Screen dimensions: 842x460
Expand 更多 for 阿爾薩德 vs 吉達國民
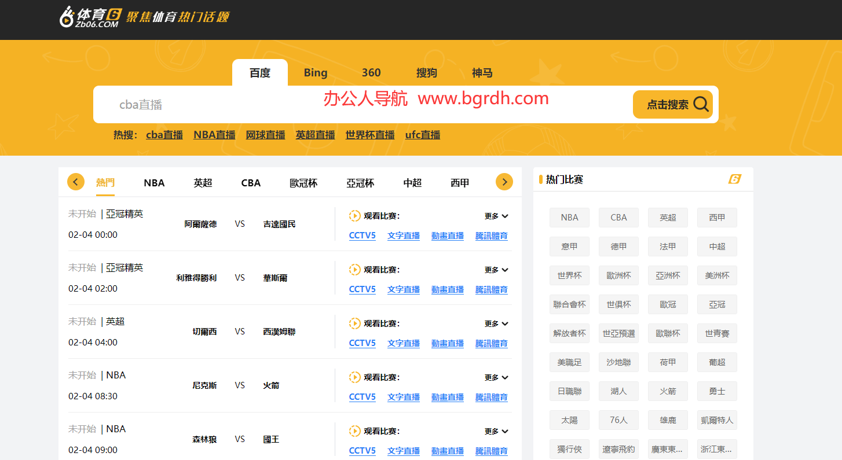[496, 216]
